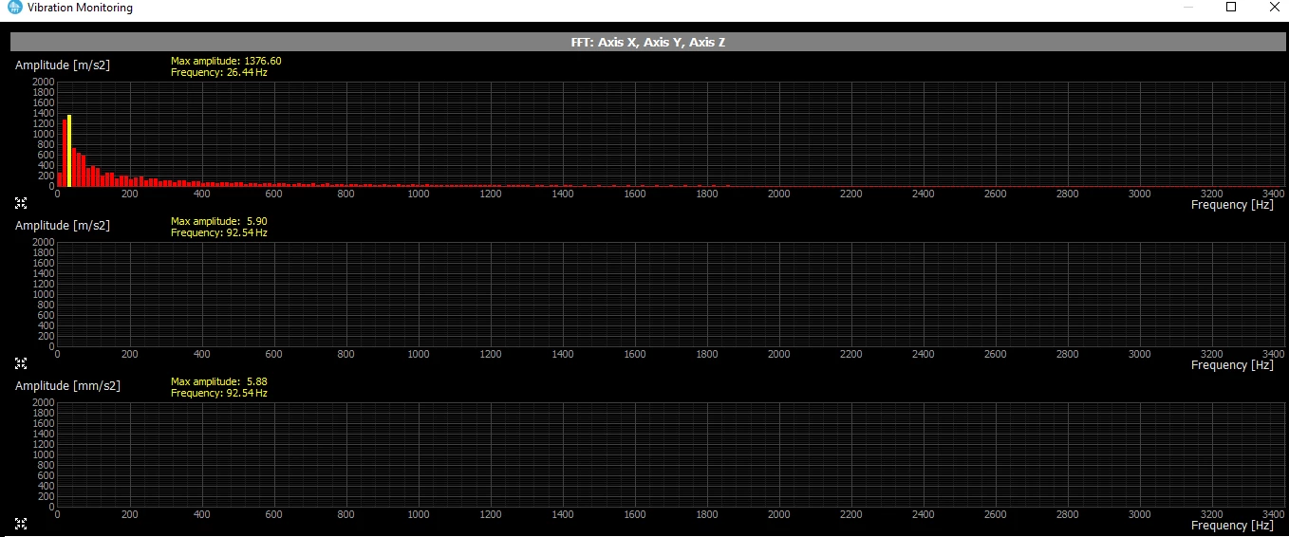The image size is (1289, 537).
Task: Click the 'Frequency [Hz]' label of middle chart
Action: tap(1232, 365)
